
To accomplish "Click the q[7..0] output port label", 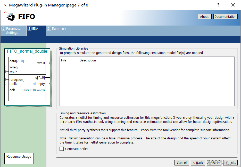I will 40,77.
